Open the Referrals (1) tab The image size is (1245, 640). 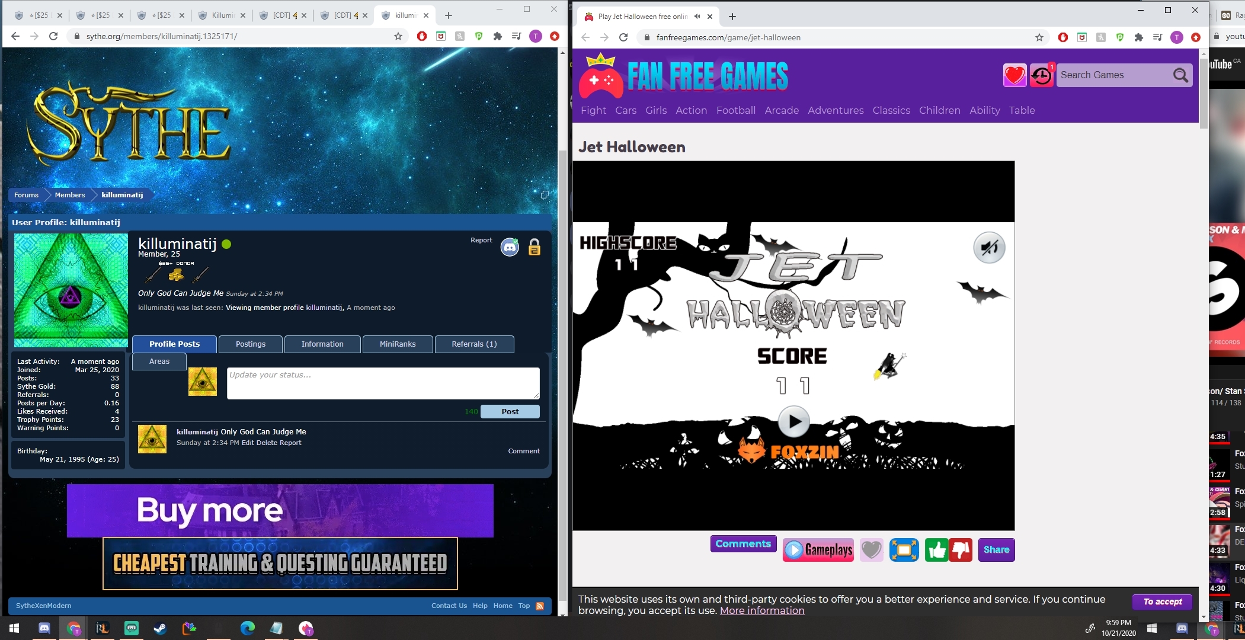pos(474,344)
